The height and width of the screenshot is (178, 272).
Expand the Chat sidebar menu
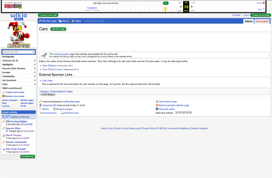tap(19, 84)
